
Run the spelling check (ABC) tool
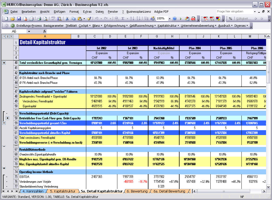(53, 19)
